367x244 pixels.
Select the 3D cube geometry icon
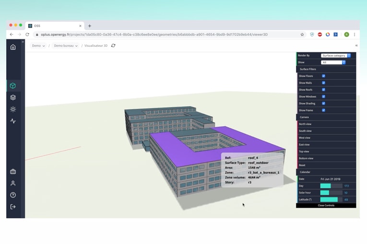(x=13, y=86)
